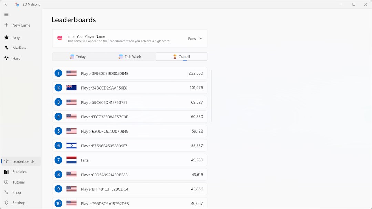Click the leaderboard vertical scrollbar
This screenshot has height=209, width=372.
211,96
